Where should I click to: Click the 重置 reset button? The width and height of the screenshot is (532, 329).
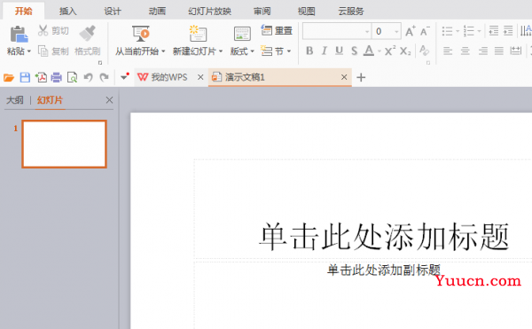(277, 30)
